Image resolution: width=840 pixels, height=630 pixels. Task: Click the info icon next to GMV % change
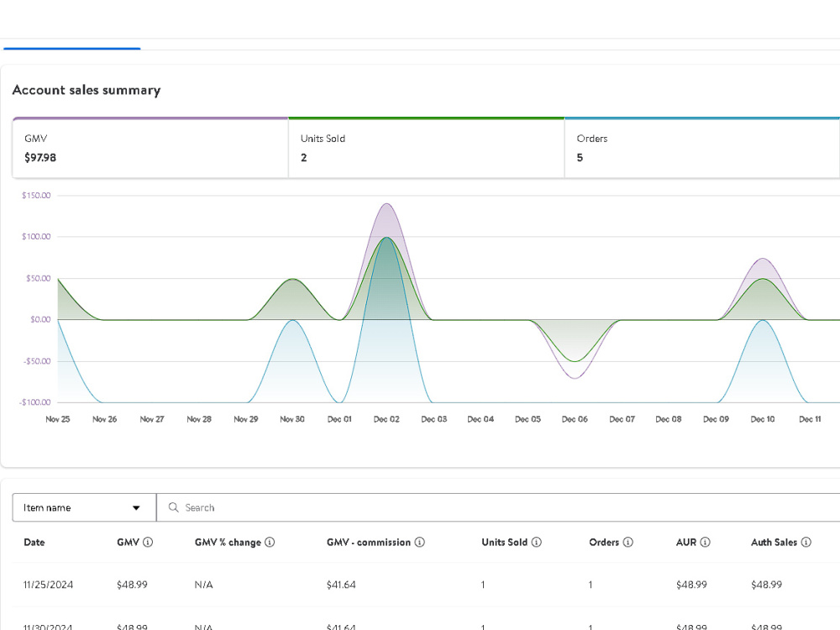tap(270, 542)
